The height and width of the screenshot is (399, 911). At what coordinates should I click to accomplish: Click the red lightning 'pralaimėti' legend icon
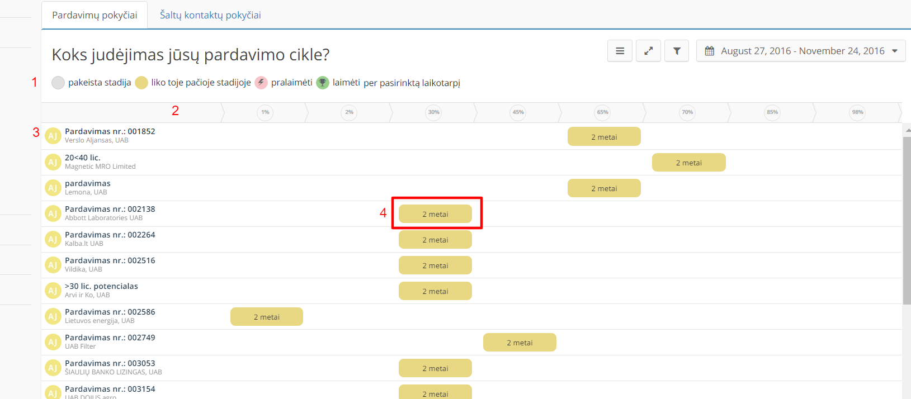(x=261, y=83)
